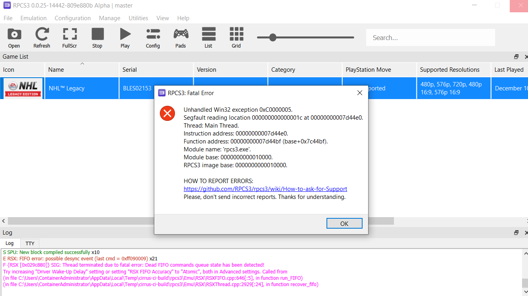Click inside the Search field
Screen dimensions: 528x296
pyautogui.click(x=430, y=37)
